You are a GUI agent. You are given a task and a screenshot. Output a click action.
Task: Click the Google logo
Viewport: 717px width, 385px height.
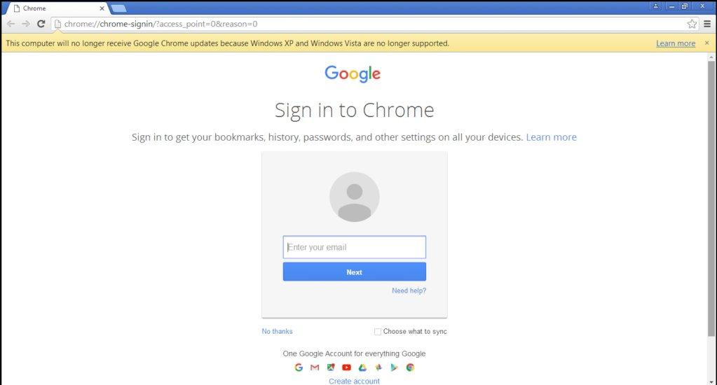(x=353, y=73)
